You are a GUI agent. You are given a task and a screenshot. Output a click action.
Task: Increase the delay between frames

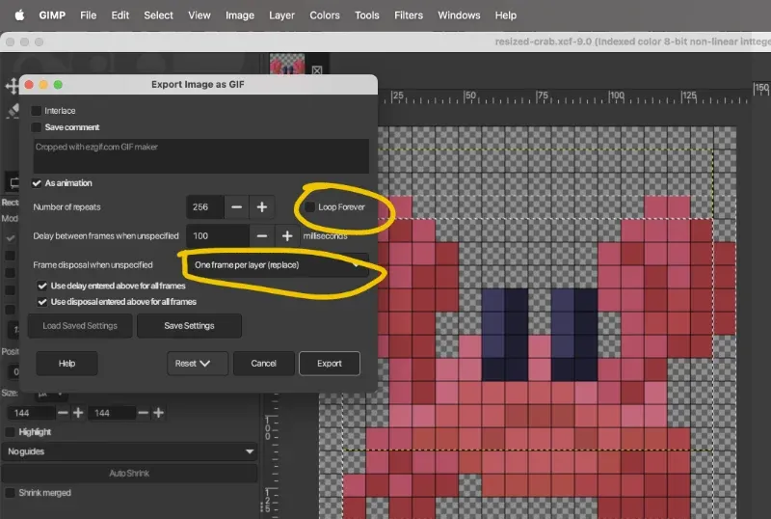pos(287,235)
